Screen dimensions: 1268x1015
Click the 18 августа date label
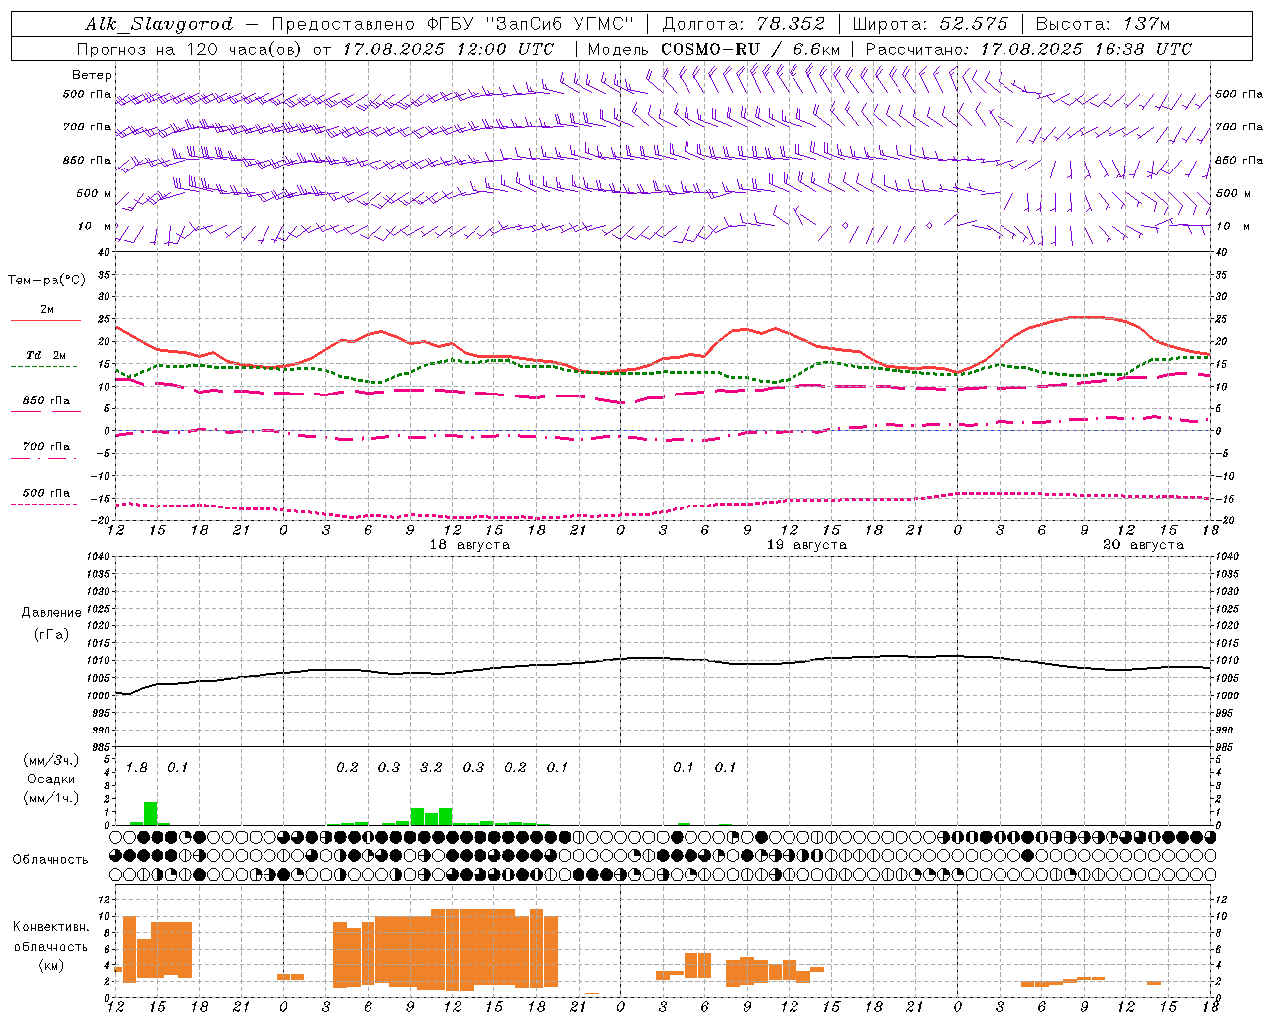pos(470,545)
